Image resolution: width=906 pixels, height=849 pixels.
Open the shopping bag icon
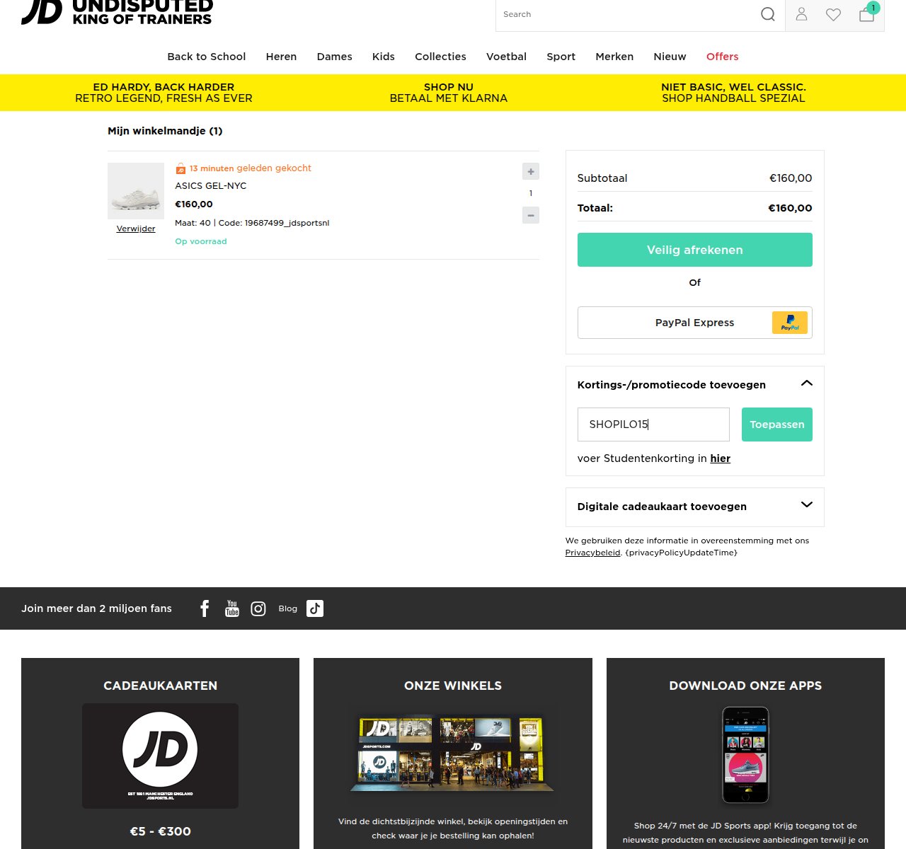[867, 13]
